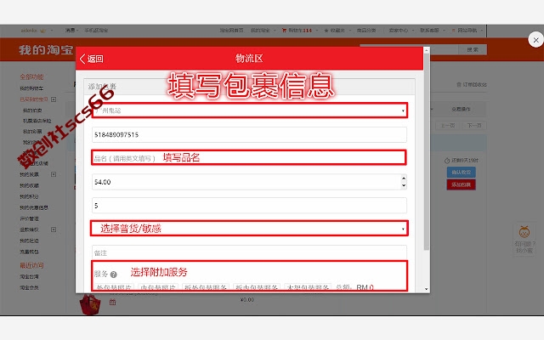This screenshot has height=340, width=544.
Task: Decrease the 54.00 value with the down stepper
Action: tap(404, 185)
